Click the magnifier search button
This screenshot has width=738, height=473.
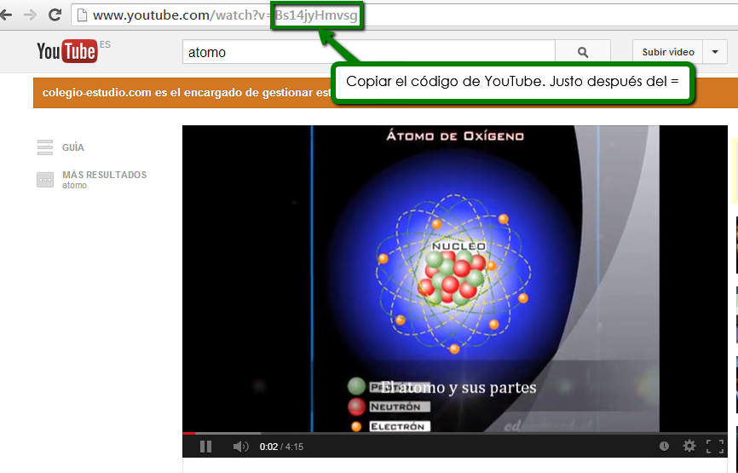583,52
